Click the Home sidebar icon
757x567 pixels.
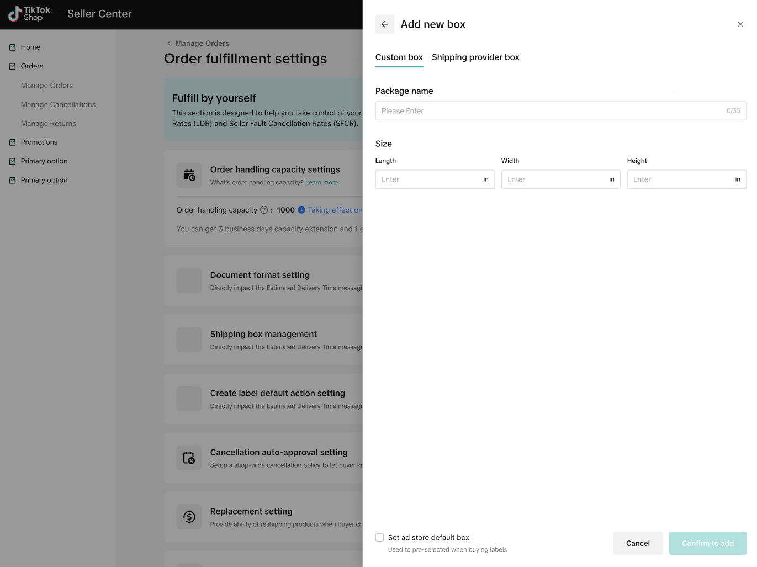(x=12, y=47)
